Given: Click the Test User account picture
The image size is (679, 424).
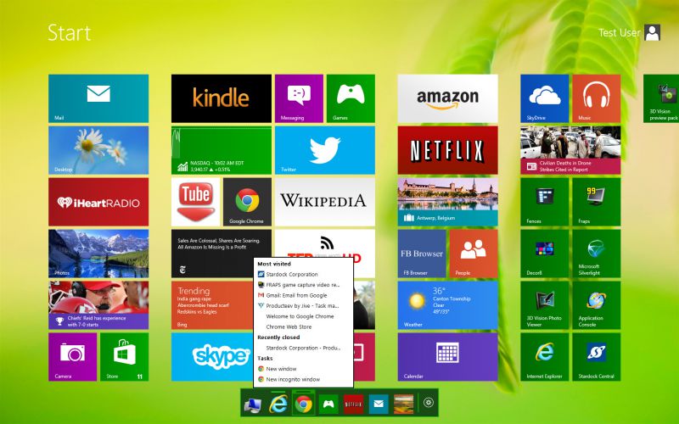Looking at the screenshot, I should coord(652,33).
